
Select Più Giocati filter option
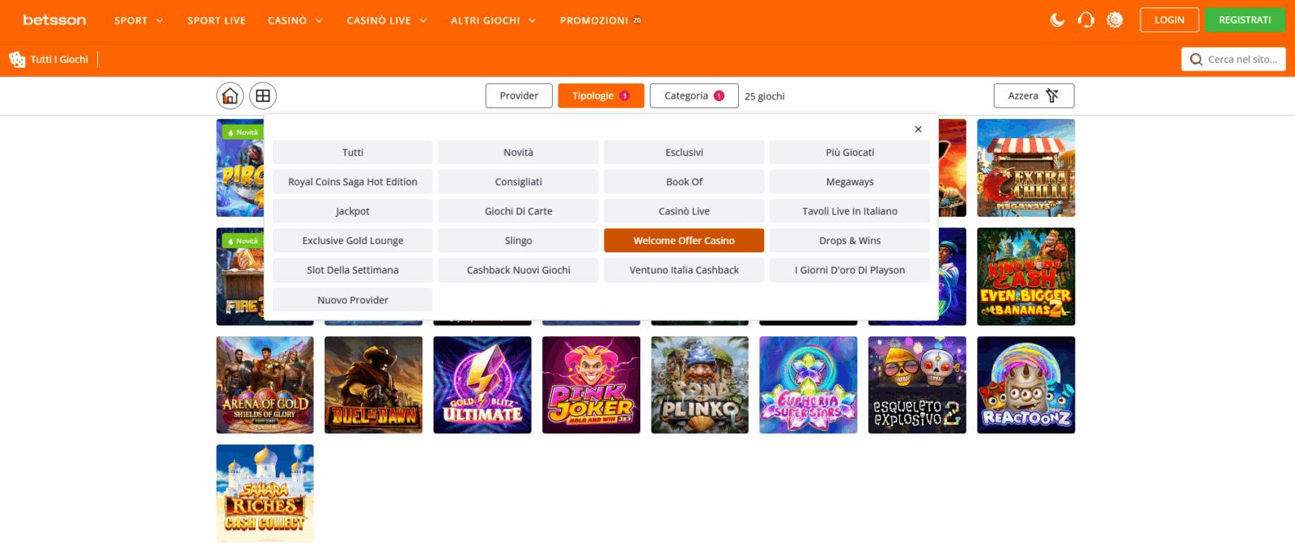pos(850,152)
